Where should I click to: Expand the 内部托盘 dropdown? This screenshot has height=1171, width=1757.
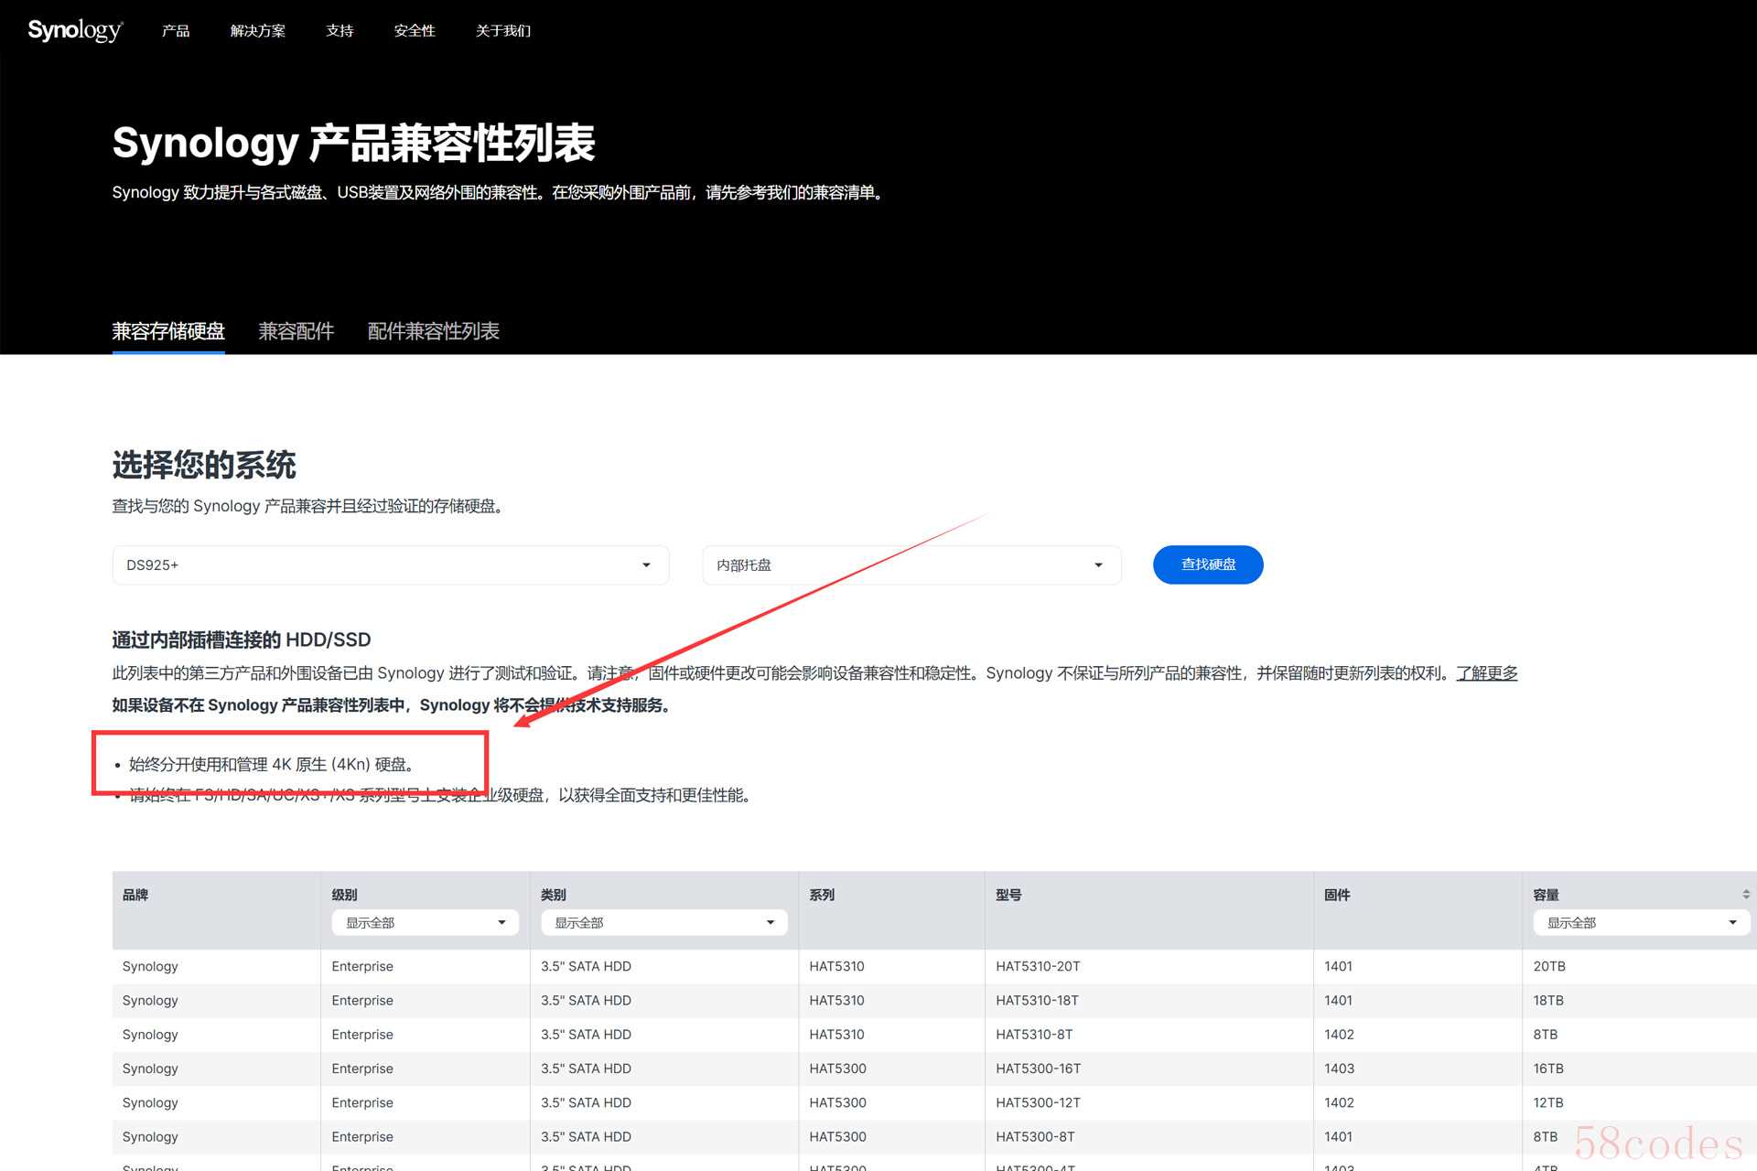pyautogui.click(x=911, y=565)
